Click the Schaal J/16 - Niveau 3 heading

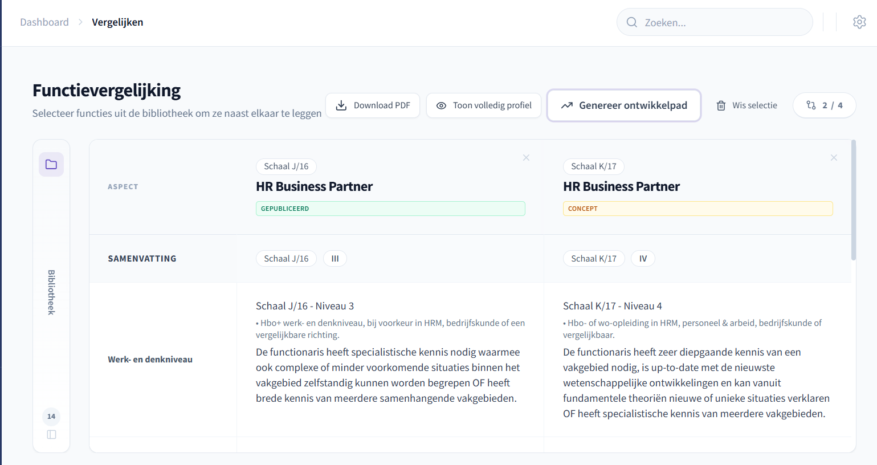tap(305, 306)
